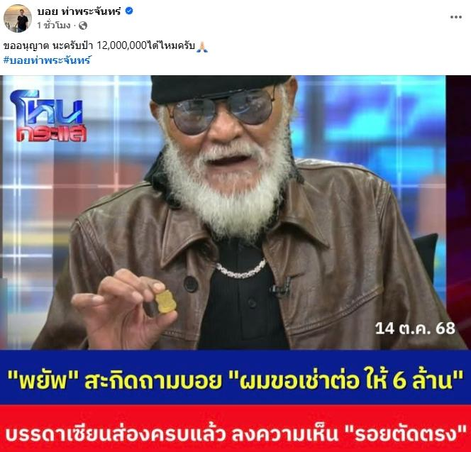Open the #บอยท่าพระจันทร์ hashtag
Viewport: 471px width, 452px height.
click(x=47, y=60)
